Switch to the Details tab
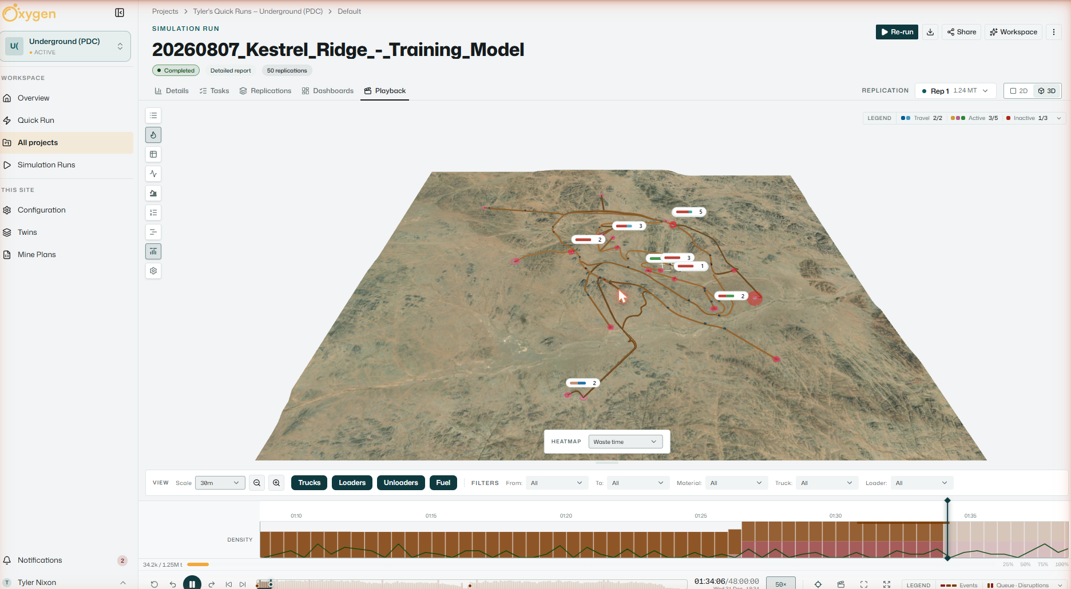1071x589 pixels. coord(172,91)
